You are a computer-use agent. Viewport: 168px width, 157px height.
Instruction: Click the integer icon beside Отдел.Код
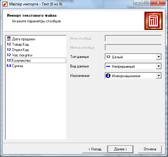(x=9, y=49)
